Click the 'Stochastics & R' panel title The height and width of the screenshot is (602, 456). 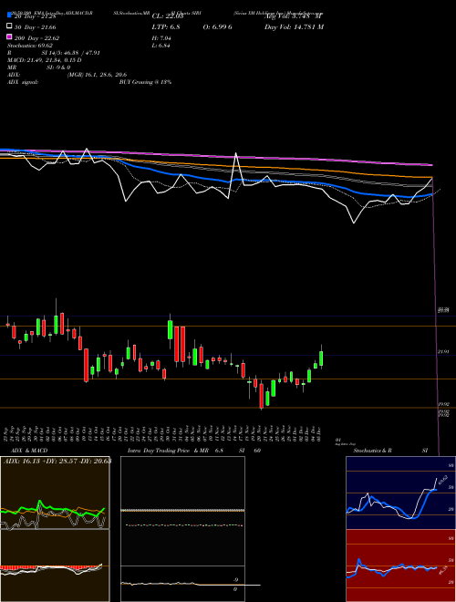(372, 451)
